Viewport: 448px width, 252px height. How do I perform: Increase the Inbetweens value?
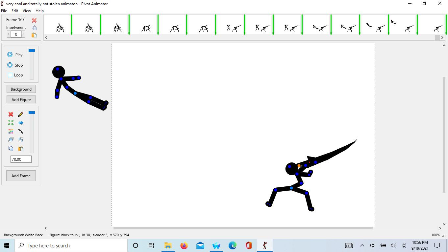tap(23, 34)
